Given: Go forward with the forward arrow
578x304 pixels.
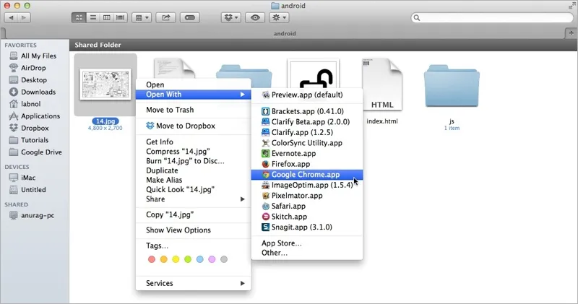Looking at the screenshot, I should (x=24, y=17).
